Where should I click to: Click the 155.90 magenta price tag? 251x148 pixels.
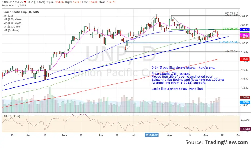coord(245,35)
